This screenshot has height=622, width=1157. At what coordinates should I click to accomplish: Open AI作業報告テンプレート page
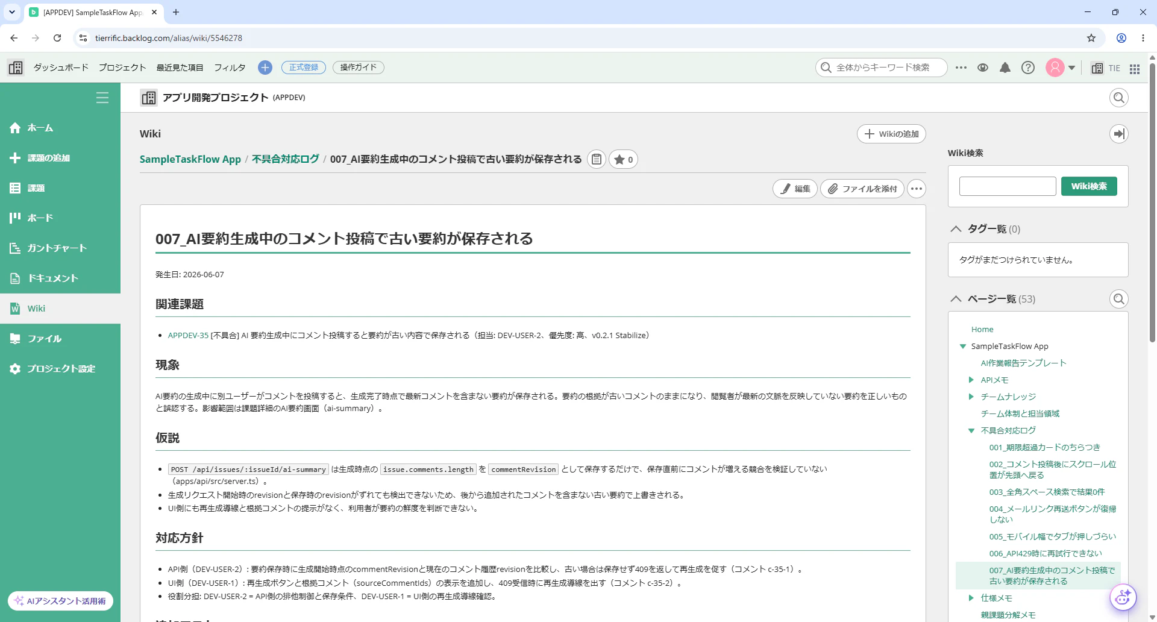click(1023, 363)
